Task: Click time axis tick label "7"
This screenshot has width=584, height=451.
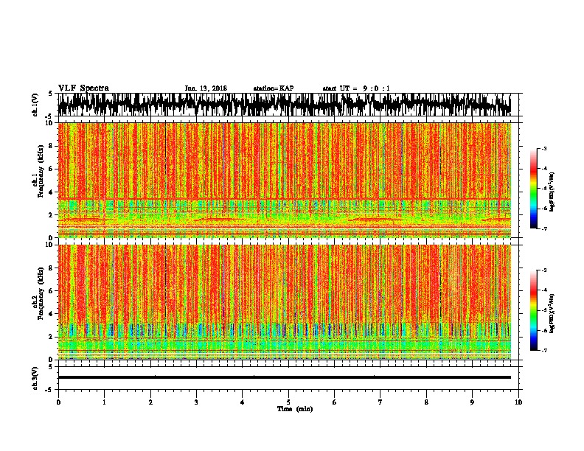Action: 380,402
